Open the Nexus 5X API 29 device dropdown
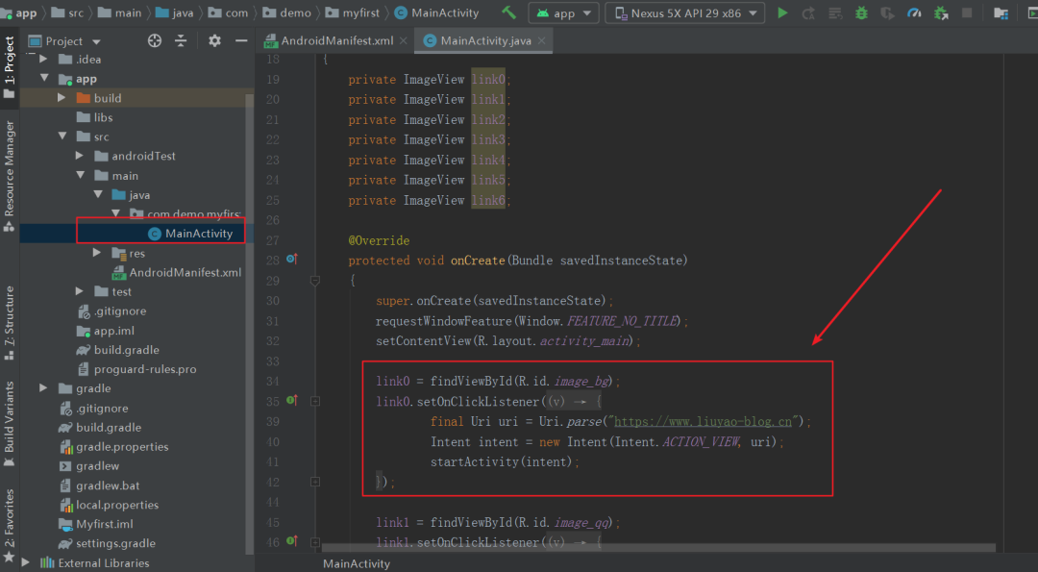Viewport: 1038px width, 572px height. pos(684,12)
